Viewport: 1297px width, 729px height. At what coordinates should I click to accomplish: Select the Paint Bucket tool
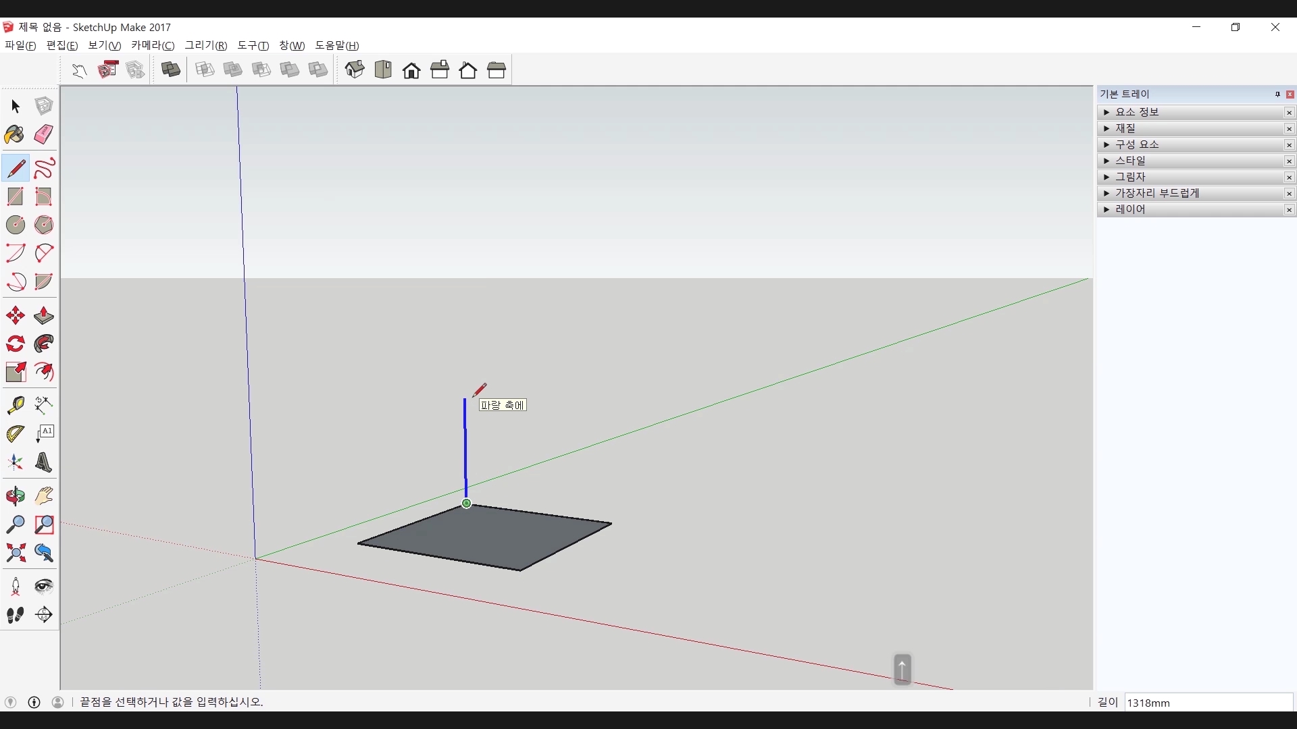point(15,134)
